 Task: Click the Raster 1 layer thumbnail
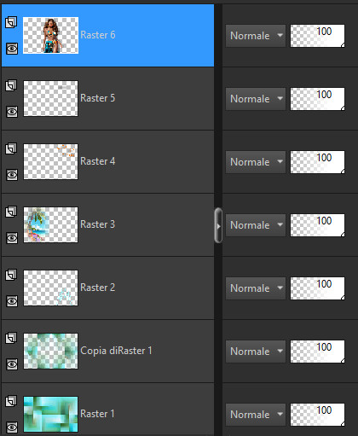(x=50, y=414)
